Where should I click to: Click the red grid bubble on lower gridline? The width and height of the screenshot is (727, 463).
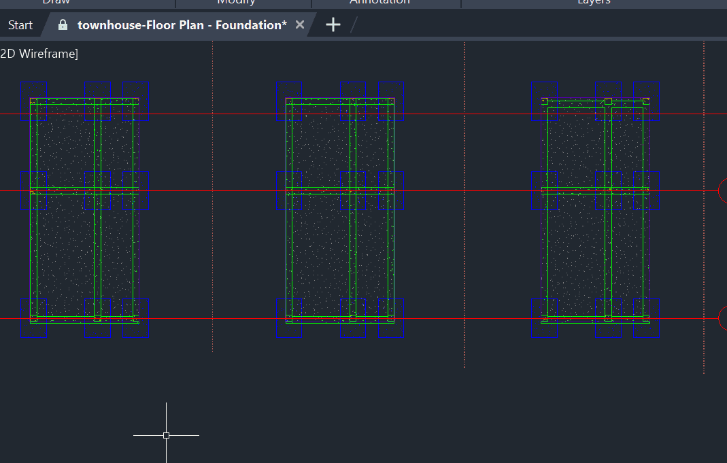(723, 318)
